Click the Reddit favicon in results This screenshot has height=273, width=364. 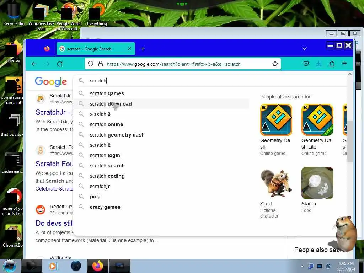(x=41, y=210)
